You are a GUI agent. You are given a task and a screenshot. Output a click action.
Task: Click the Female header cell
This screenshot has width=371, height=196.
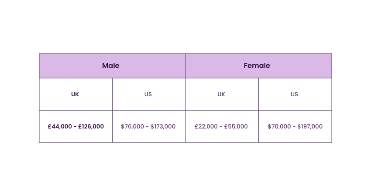click(x=257, y=66)
